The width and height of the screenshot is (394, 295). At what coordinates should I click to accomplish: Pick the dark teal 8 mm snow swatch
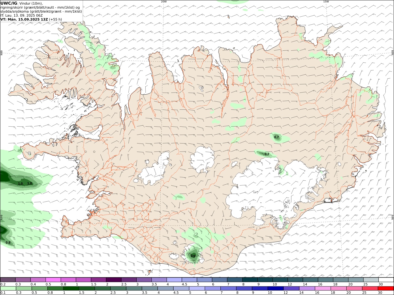coord(250,280)
